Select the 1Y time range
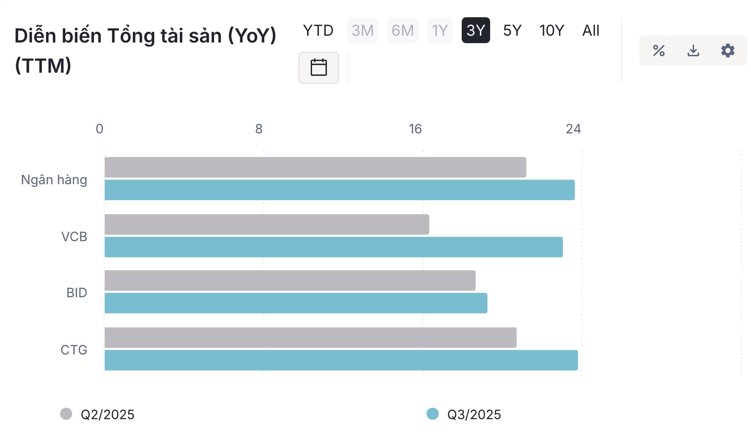 coord(440,30)
